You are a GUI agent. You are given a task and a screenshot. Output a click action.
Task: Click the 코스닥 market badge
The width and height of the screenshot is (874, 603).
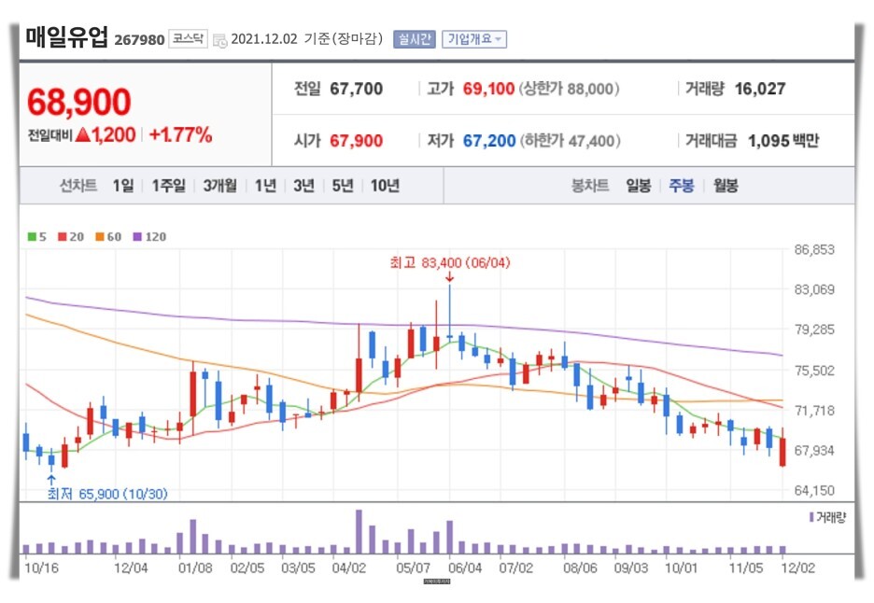click(x=188, y=39)
